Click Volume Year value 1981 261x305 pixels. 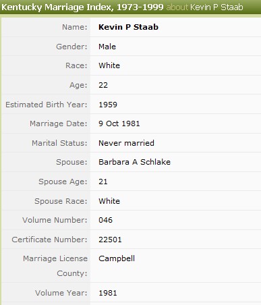coord(108,293)
